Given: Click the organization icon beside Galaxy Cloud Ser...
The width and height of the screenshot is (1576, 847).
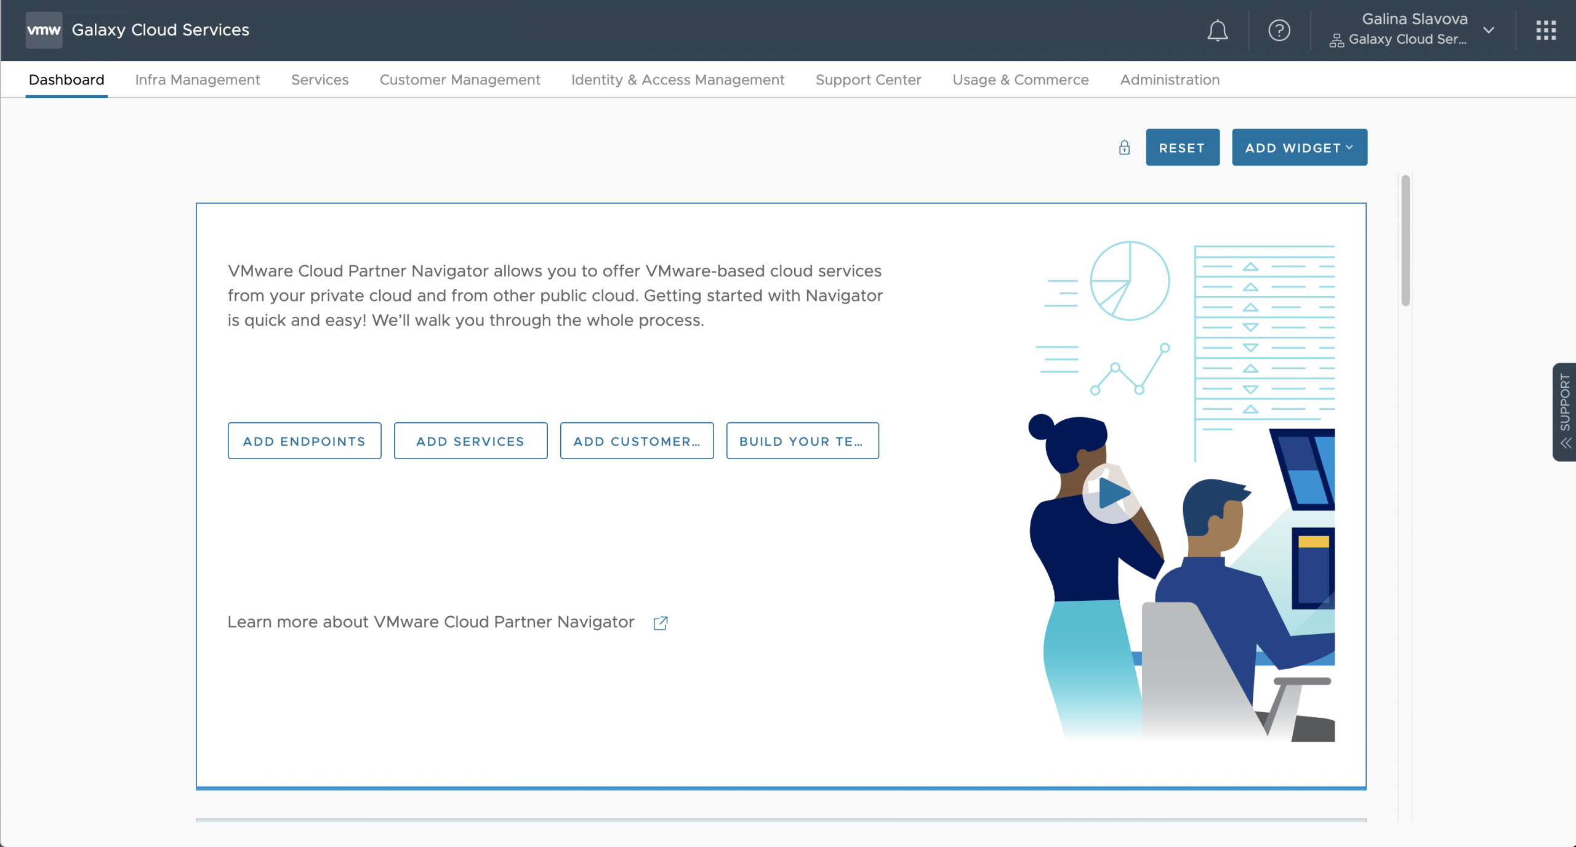Looking at the screenshot, I should [x=1336, y=41].
